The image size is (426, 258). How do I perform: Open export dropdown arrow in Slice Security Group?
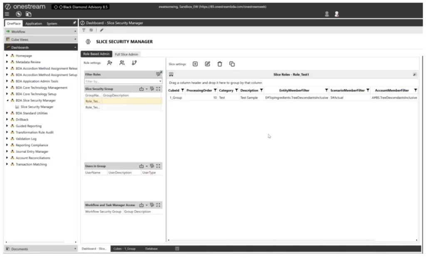click(x=146, y=89)
